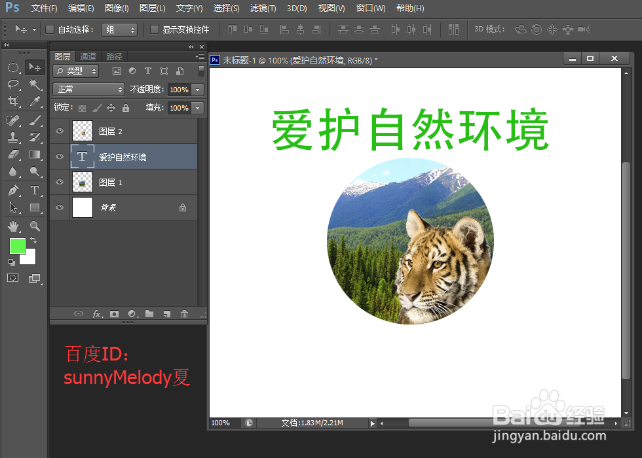Swap foreground and background colors
This screenshot has height=458, width=642.
pos(33,241)
